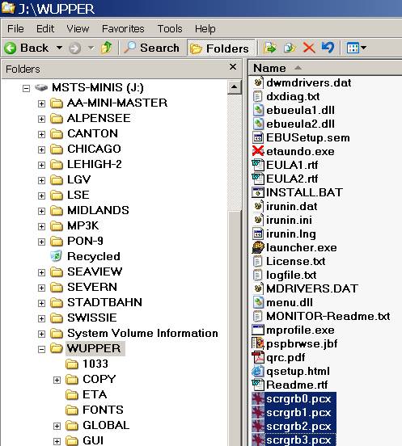Image resolution: width=402 pixels, height=446 pixels.
Task: Sort files by Name column header
Action: coord(269,68)
